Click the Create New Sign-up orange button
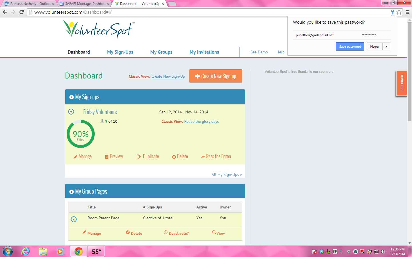 coord(216,76)
